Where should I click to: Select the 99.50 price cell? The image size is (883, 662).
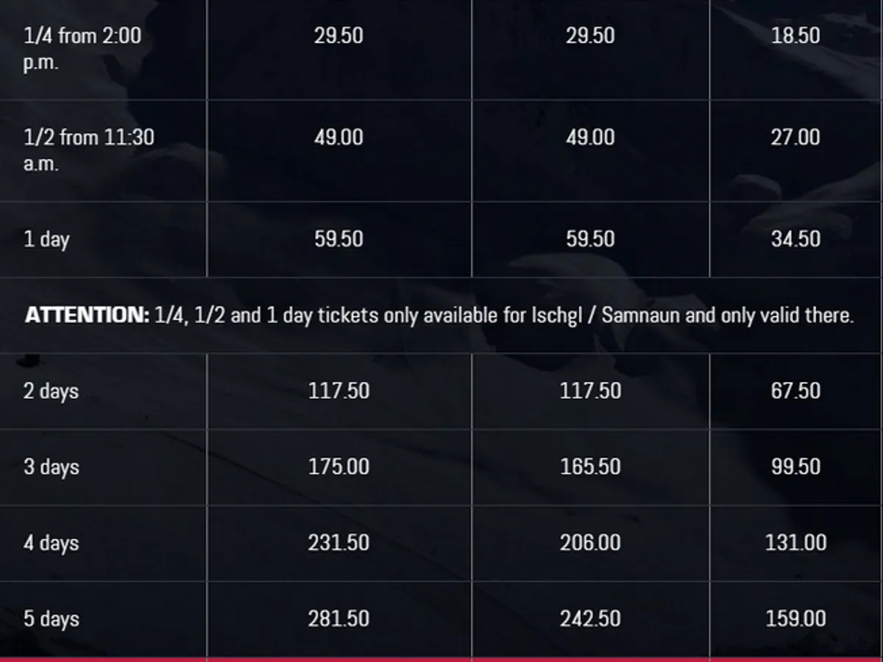point(795,467)
